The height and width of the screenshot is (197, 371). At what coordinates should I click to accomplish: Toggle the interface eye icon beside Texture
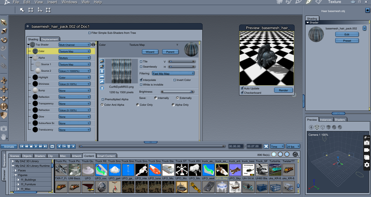click(x=353, y=2)
